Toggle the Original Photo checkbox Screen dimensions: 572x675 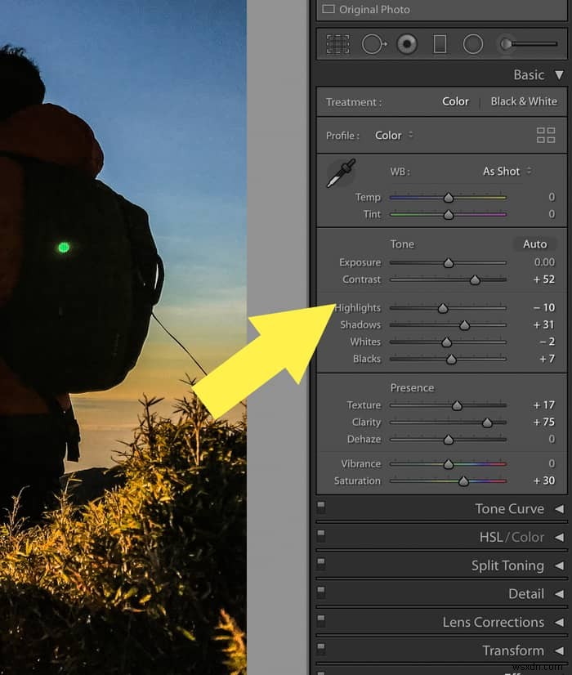(x=328, y=9)
